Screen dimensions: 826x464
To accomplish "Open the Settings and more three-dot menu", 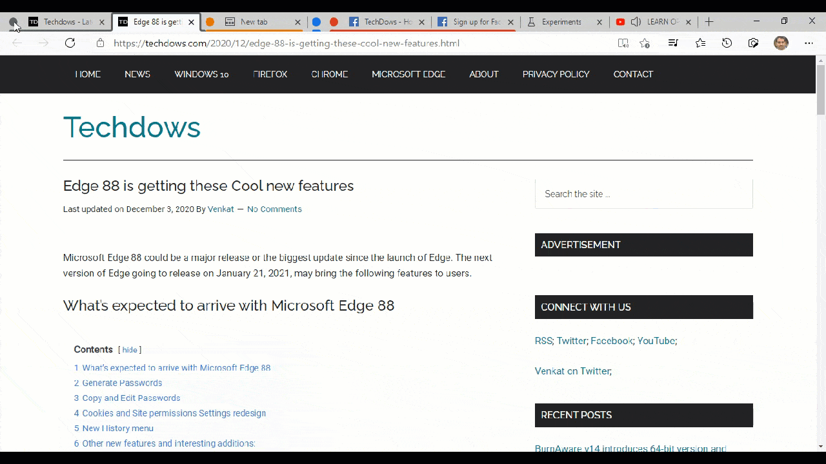I will click(x=809, y=43).
